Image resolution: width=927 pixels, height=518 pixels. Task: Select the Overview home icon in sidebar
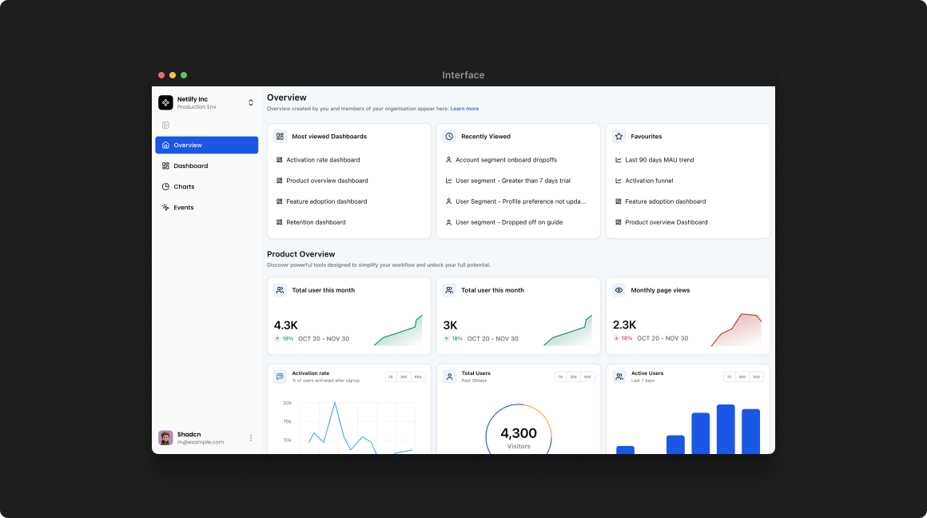coord(168,145)
